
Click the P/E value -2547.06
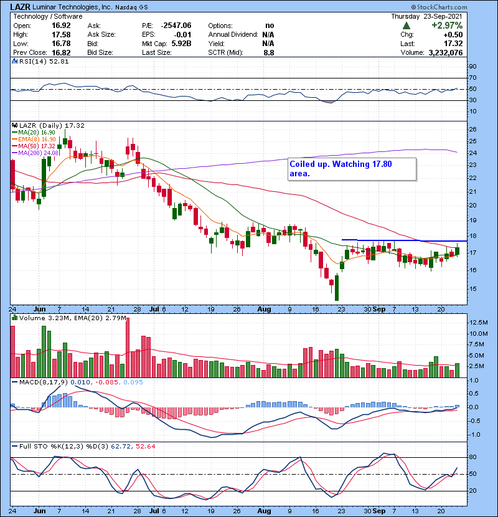tap(176, 26)
